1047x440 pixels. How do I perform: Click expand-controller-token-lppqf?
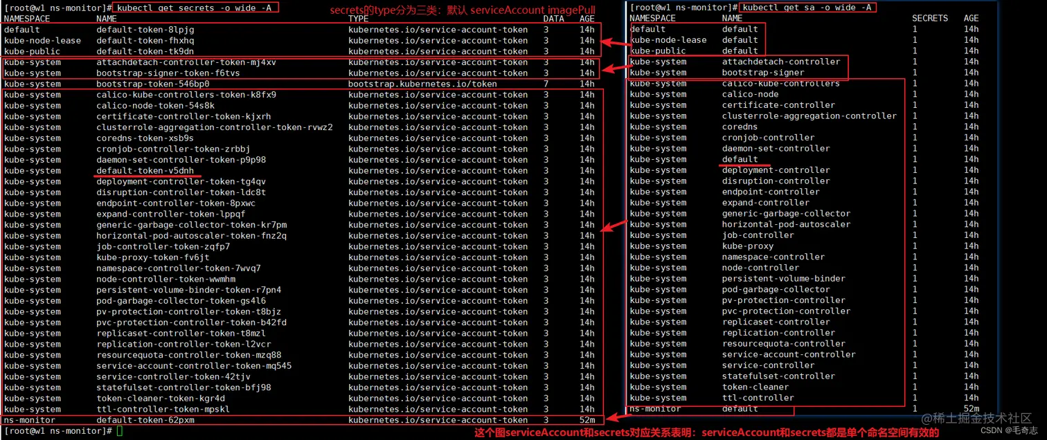coord(171,214)
